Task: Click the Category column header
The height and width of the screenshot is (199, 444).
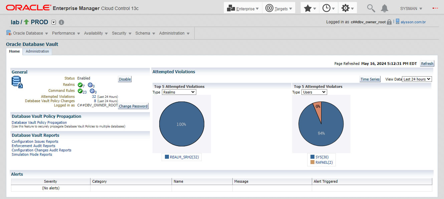Action: [x=131, y=181]
